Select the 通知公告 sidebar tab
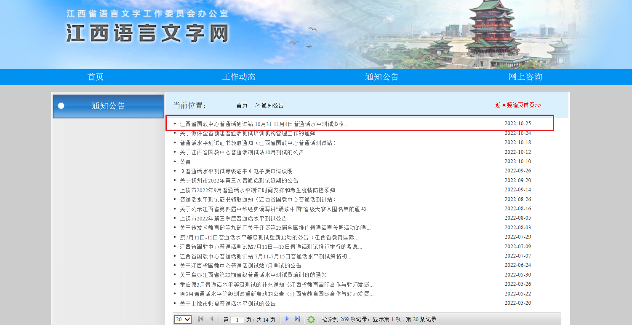 [x=108, y=106]
